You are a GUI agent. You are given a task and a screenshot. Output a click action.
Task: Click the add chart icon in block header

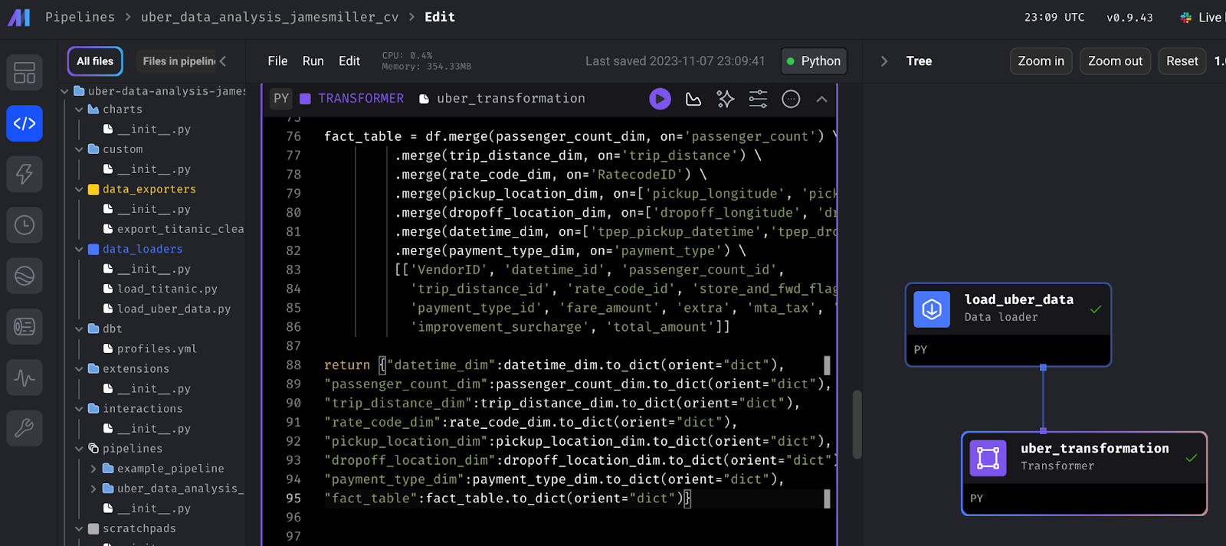click(x=693, y=99)
